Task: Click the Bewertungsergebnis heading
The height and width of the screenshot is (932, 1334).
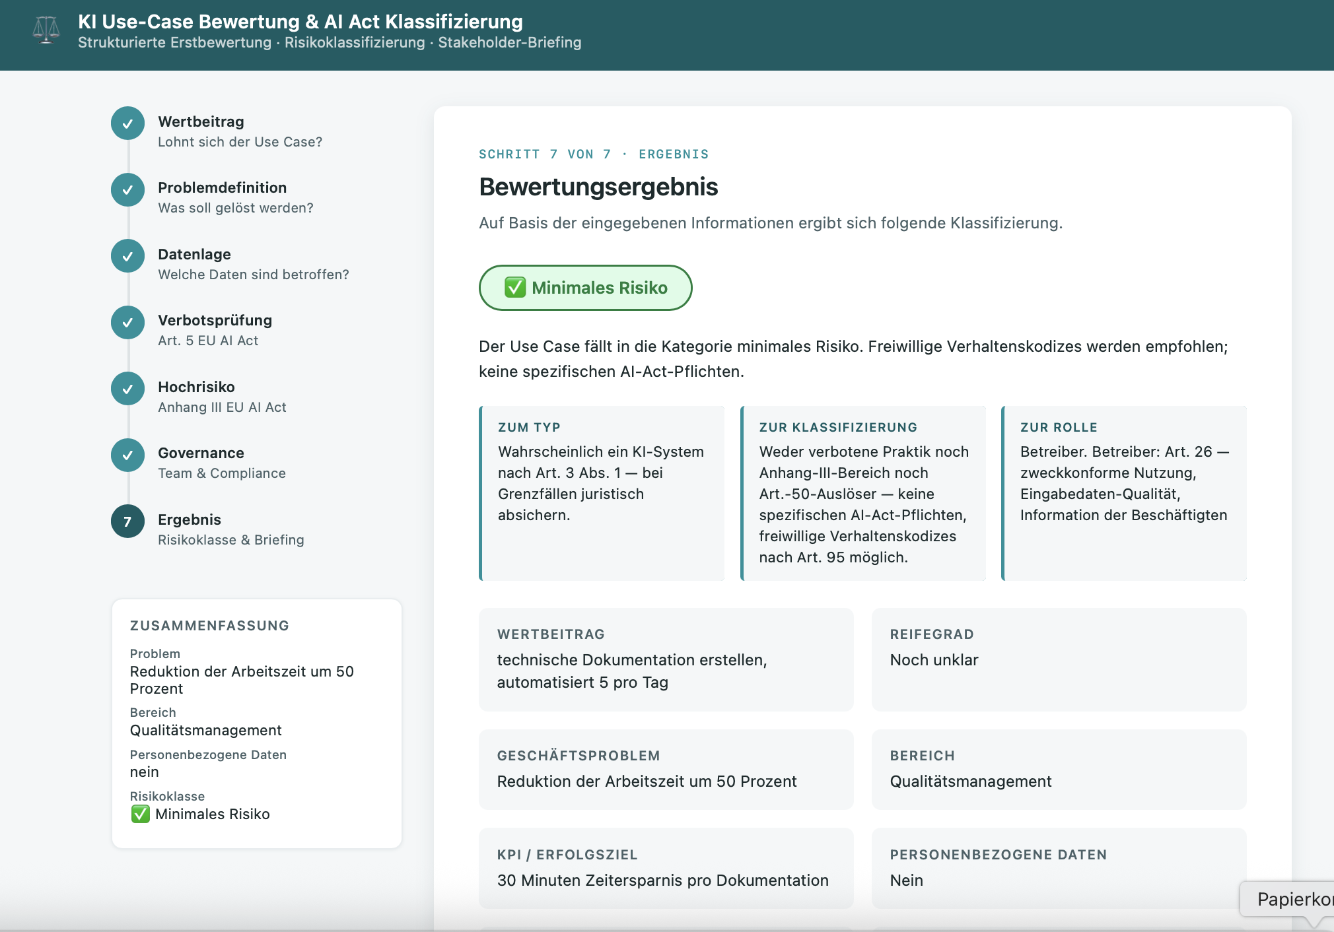Action: [x=598, y=187]
